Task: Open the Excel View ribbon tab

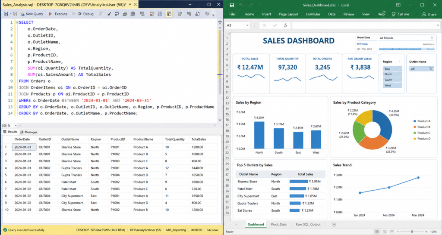Action: pyautogui.click(x=366, y=14)
